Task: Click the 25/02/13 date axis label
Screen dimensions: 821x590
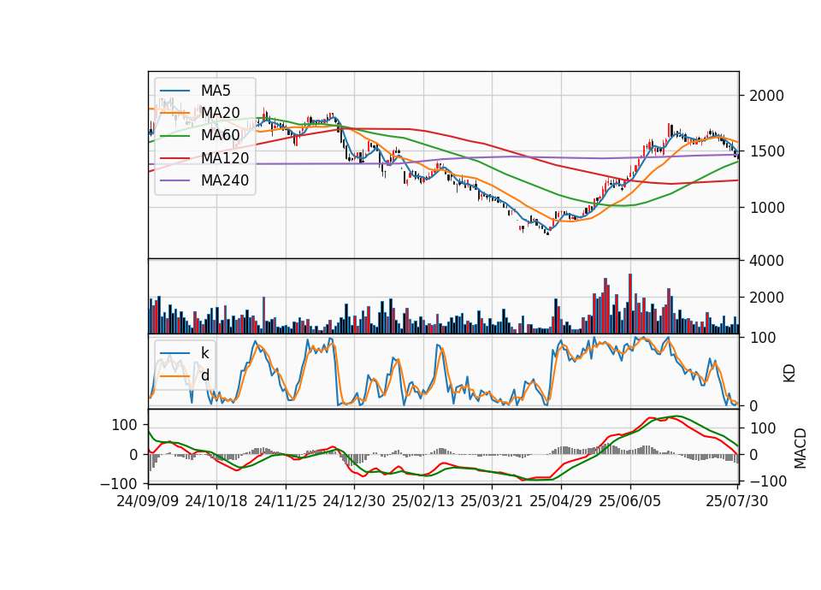Action: (x=423, y=501)
